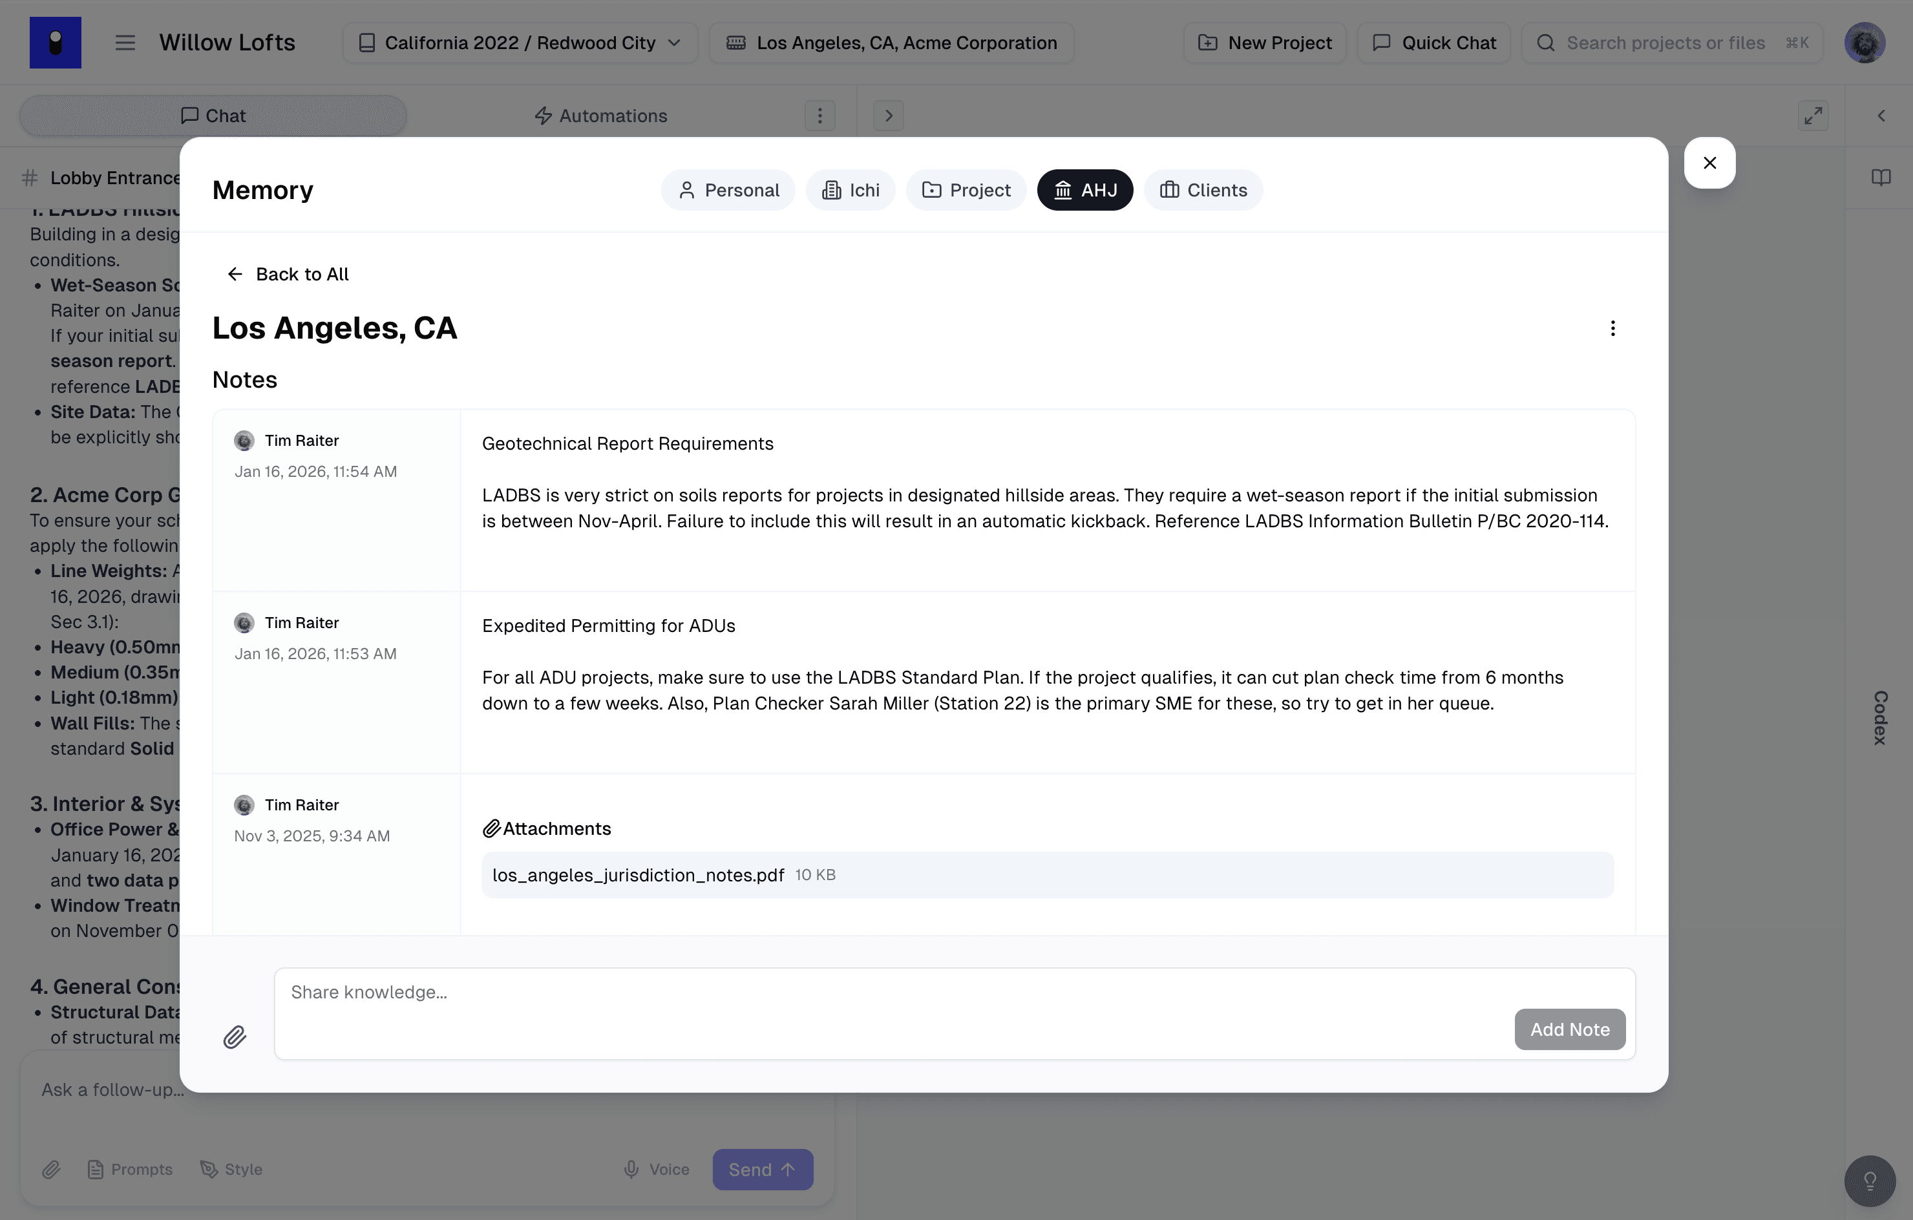This screenshot has width=1913, height=1220.
Task: Collapse the right sidebar with the chevron arrow
Action: tap(1881, 116)
